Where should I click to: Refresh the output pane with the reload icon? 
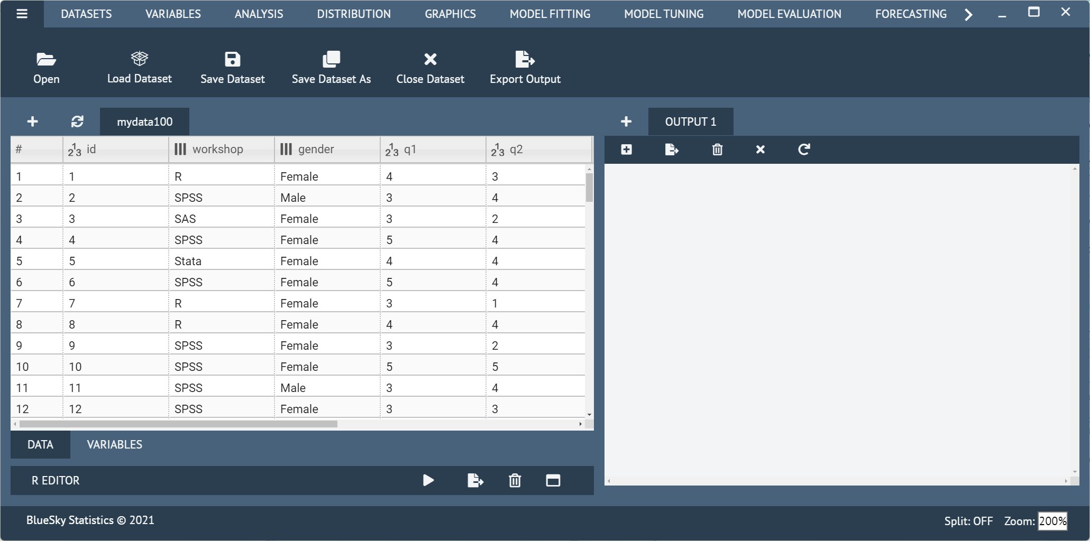[x=803, y=150]
